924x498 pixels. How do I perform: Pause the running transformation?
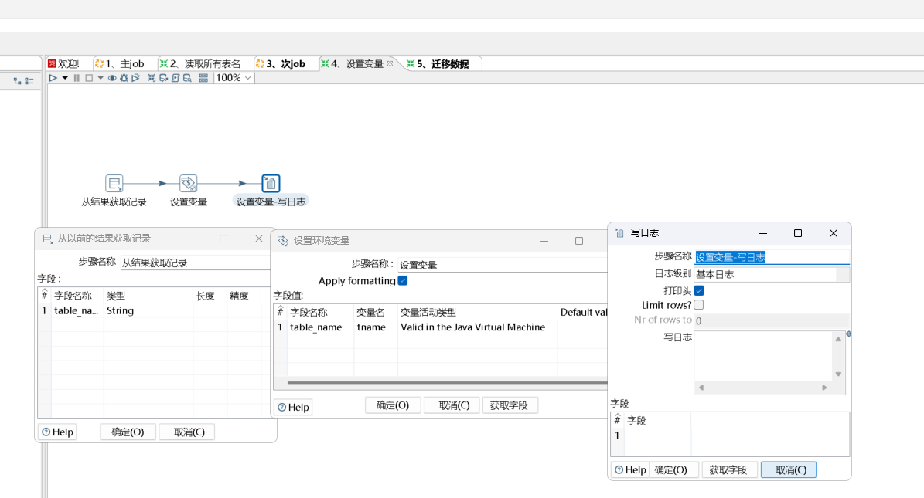pos(77,78)
